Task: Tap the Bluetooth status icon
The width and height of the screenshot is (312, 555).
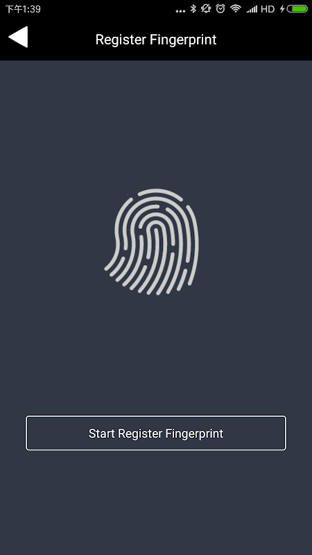Action: tap(193, 9)
